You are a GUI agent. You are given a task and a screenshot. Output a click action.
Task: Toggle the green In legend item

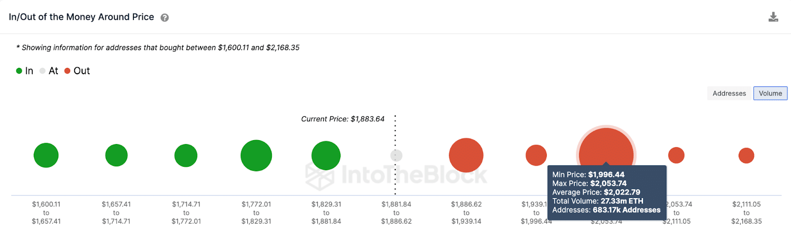point(25,71)
